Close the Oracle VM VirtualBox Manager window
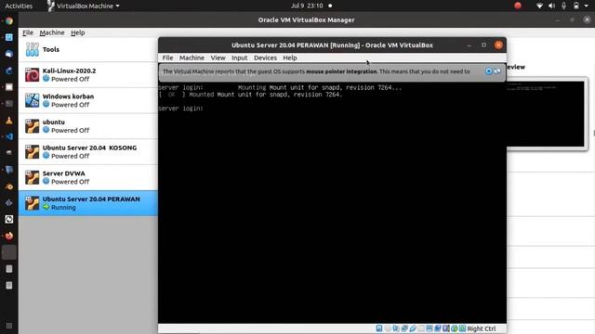The width and height of the screenshot is (595, 334). (x=587, y=19)
